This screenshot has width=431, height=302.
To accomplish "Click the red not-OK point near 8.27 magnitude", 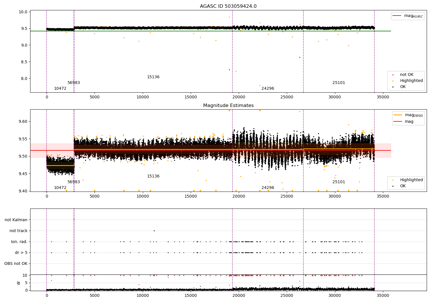I will pos(229,70).
